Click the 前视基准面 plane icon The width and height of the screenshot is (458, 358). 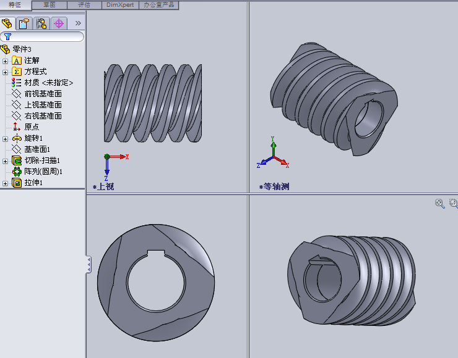[x=16, y=94]
